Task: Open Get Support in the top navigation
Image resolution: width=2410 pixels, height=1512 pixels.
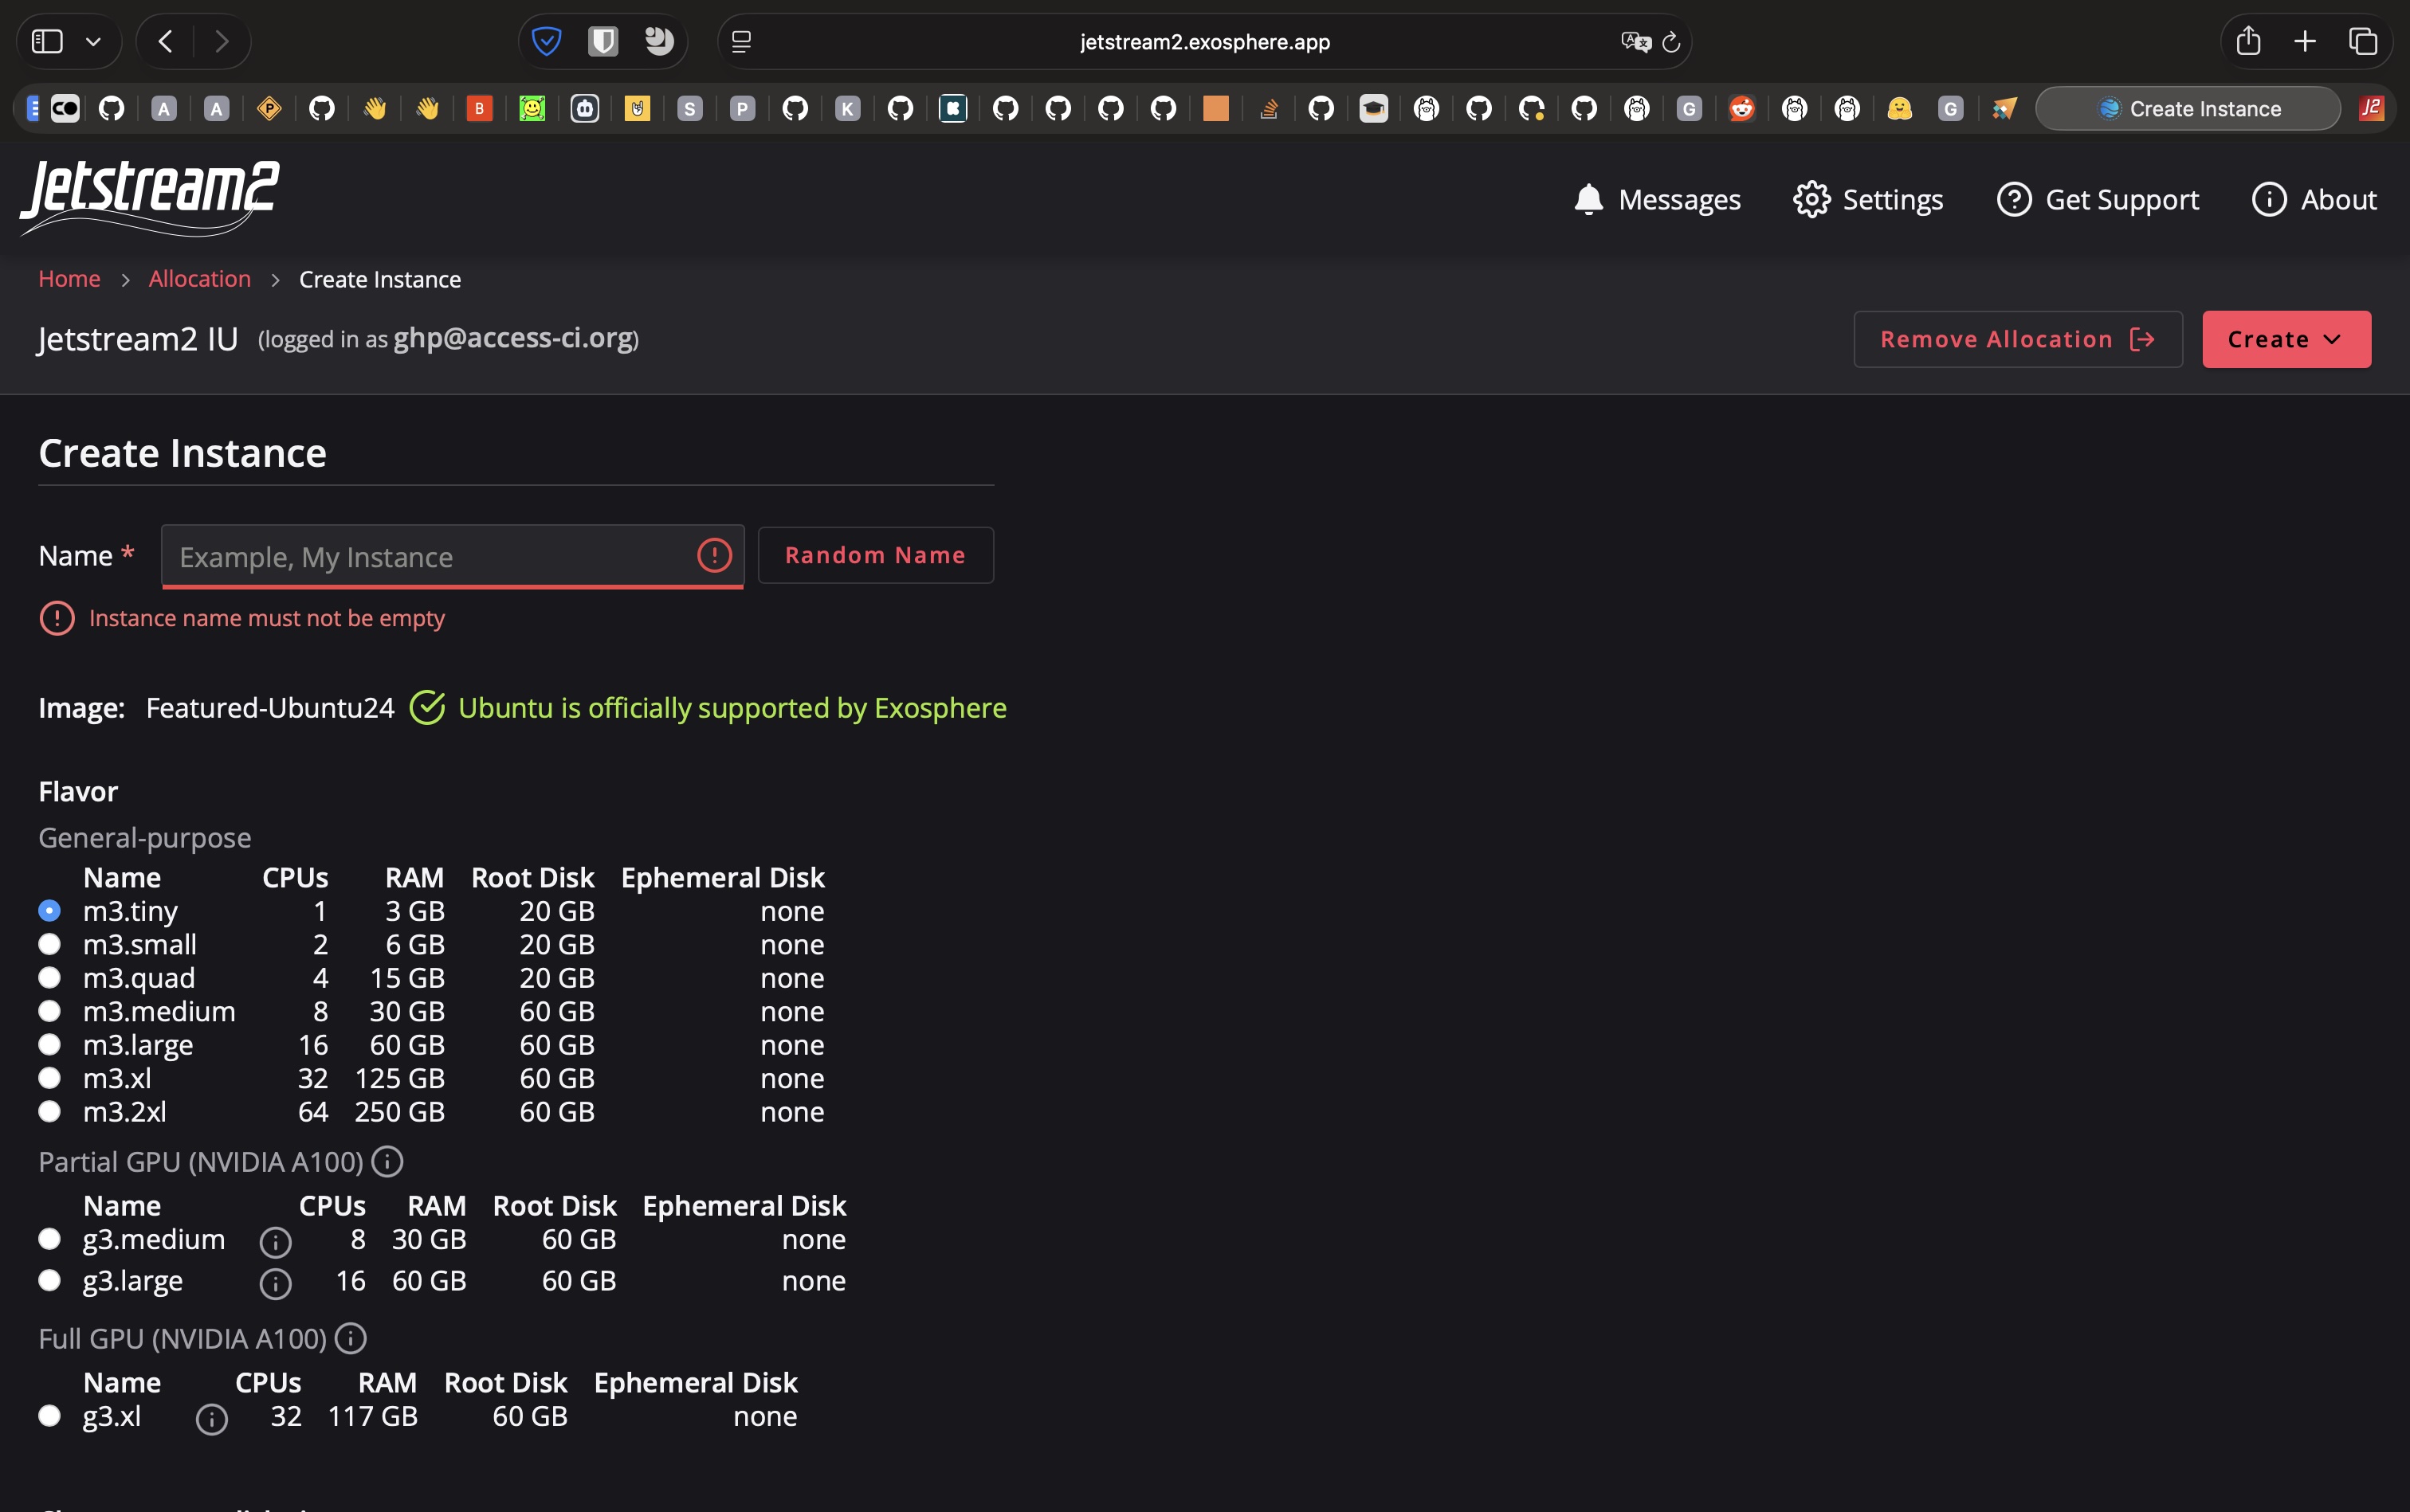Action: 2098,199
